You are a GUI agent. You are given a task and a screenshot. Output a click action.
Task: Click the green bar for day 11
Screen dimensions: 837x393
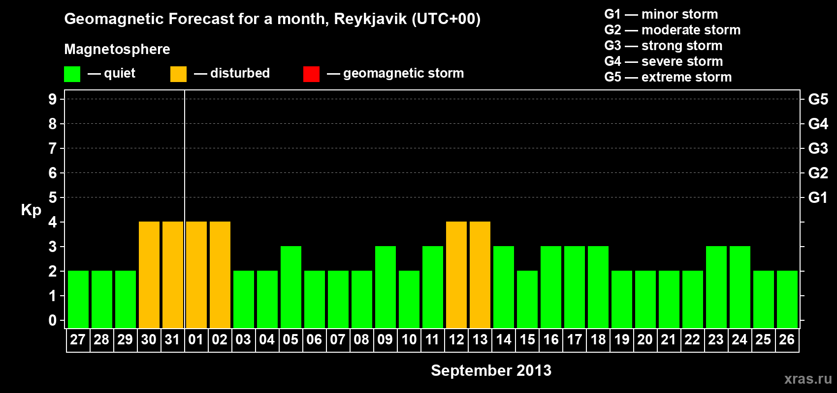(x=433, y=287)
